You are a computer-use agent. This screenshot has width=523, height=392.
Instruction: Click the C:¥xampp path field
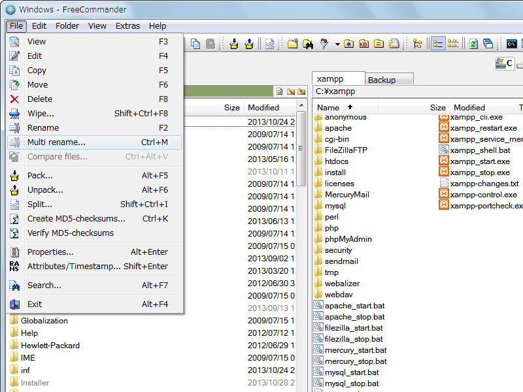click(x=417, y=91)
